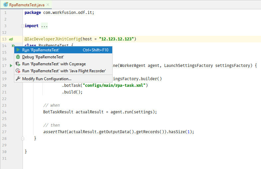Select Run 'RpaRemoteTest' menu entry
261x169 pixels.
click(x=63, y=50)
